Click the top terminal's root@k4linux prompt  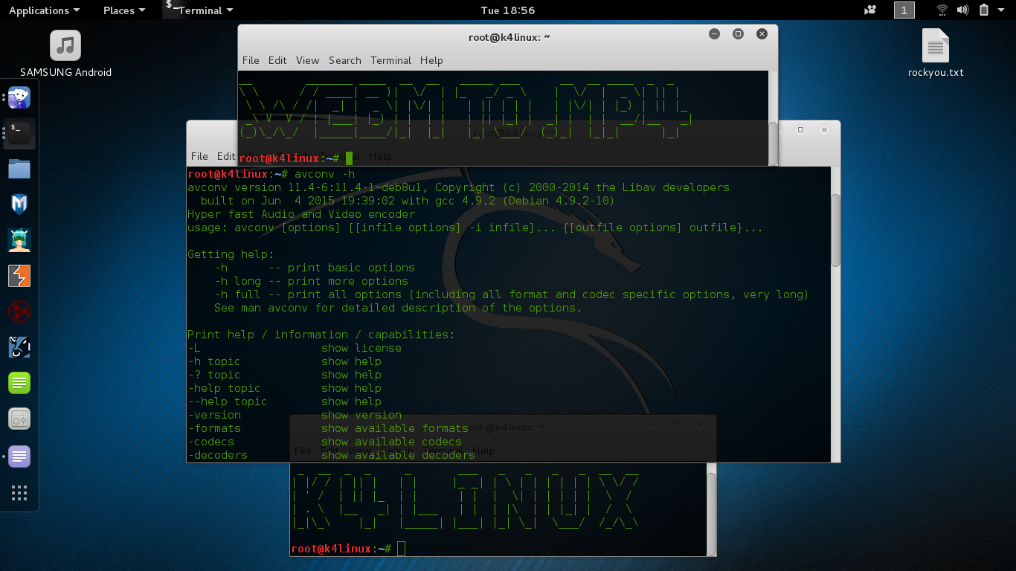[289, 158]
